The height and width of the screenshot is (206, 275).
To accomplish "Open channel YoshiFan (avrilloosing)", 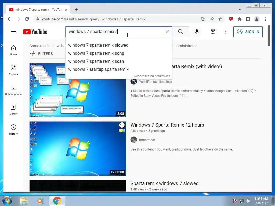I will pos(155,82).
